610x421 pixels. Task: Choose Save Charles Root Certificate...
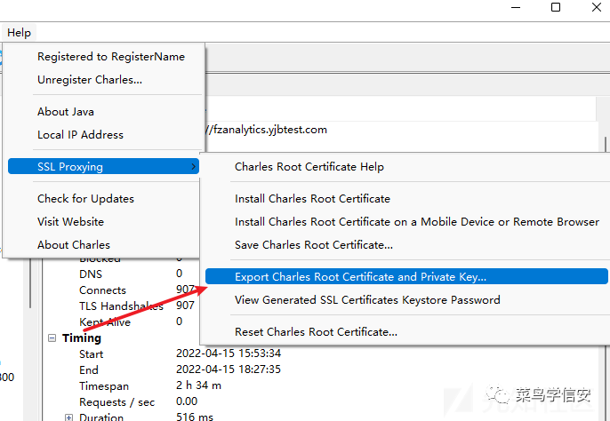[314, 245]
